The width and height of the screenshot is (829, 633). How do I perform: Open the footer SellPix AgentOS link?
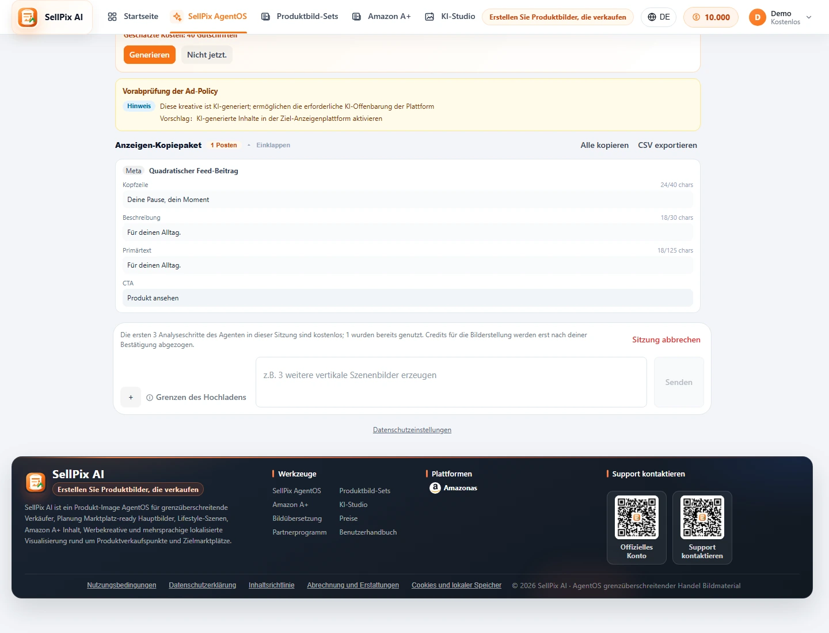pos(296,491)
